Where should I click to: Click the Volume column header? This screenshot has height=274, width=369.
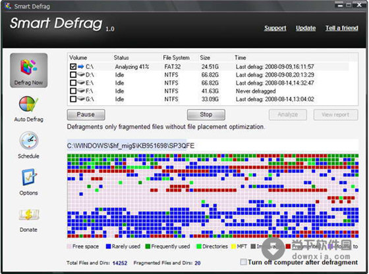point(78,58)
